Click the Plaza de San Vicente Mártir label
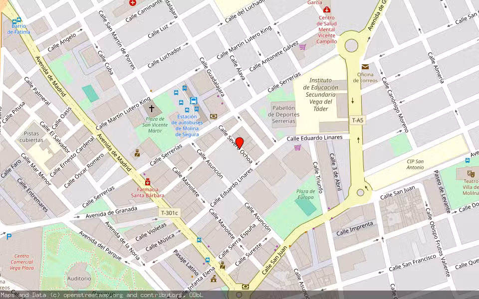 tap(155, 125)
